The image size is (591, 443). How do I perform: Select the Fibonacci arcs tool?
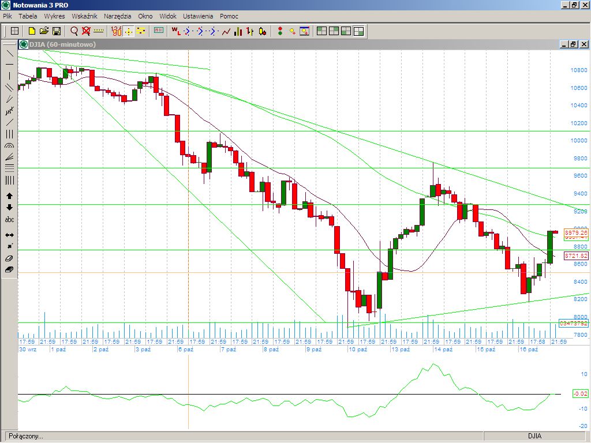9,145
